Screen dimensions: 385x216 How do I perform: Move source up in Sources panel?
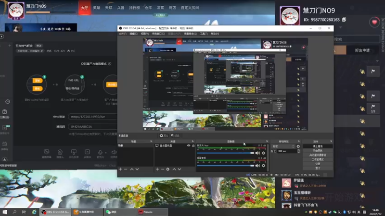174,169
